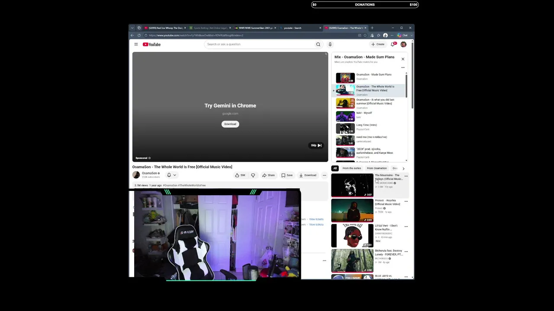Go back using the browser back arrow
The height and width of the screenshot is (311, 554).
pyautogui.click(x=132, y=35)
